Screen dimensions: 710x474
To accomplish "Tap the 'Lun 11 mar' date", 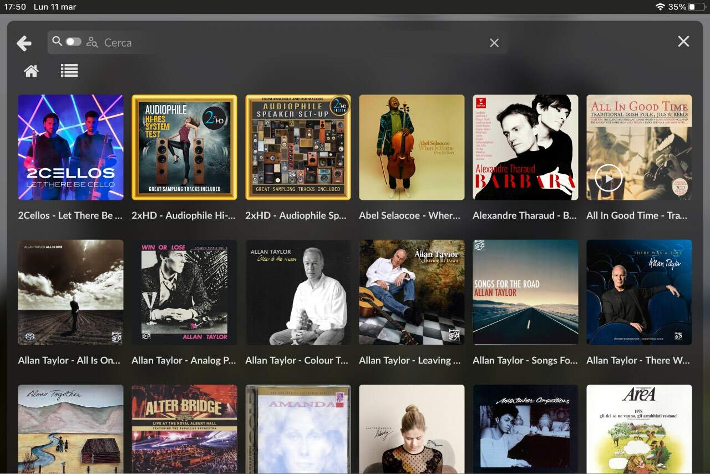I will [54, 7].
